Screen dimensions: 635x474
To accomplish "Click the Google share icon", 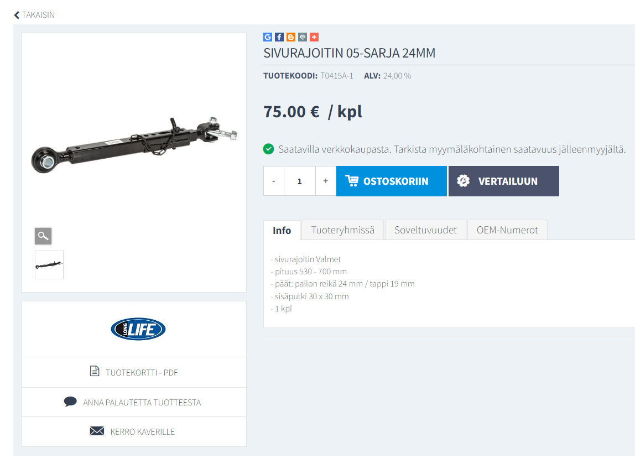I will [268, 37].
